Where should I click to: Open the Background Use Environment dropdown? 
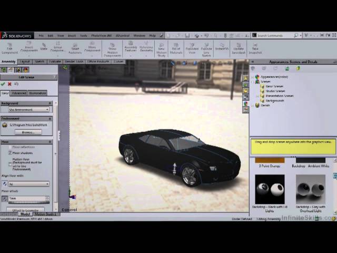29,110
